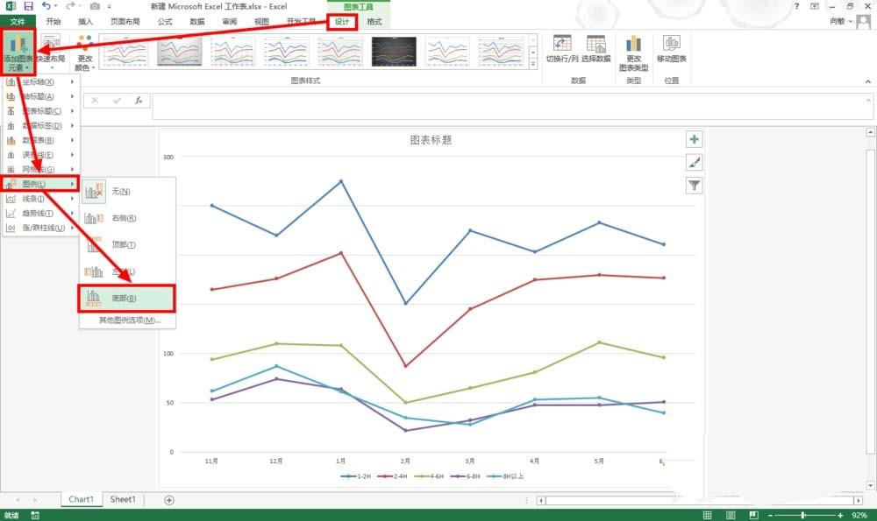This screenshot has width=877, height=521.
Task: Click the chart styles brush icon beside the chart
Action: pyautogui.click(x=694, y=162)
